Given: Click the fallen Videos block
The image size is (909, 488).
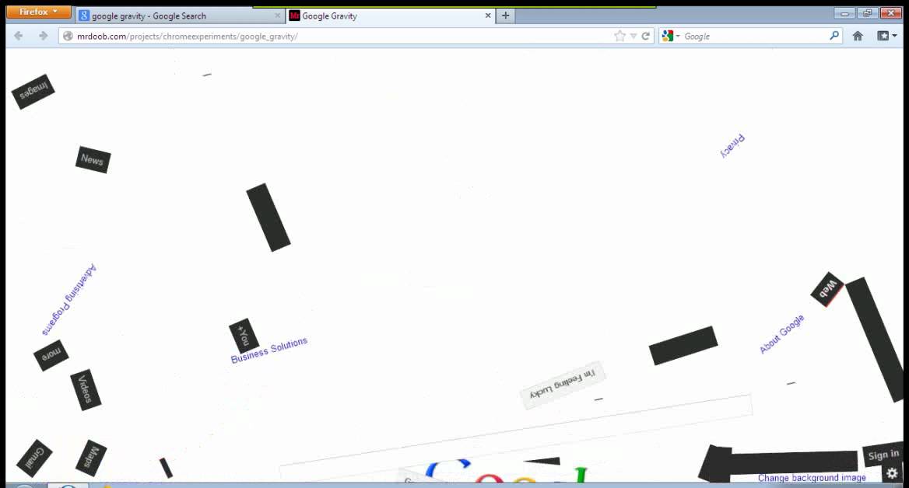Looking at the screenshot, I should [86, 389].
